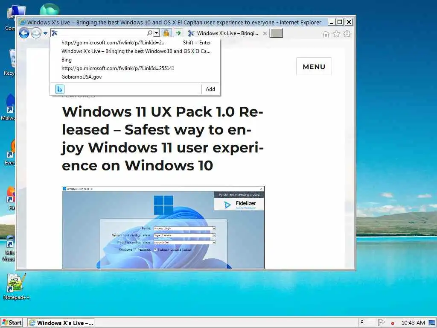Click into the empty address bar field
437x328 pixels.
[x=102, y=33]
